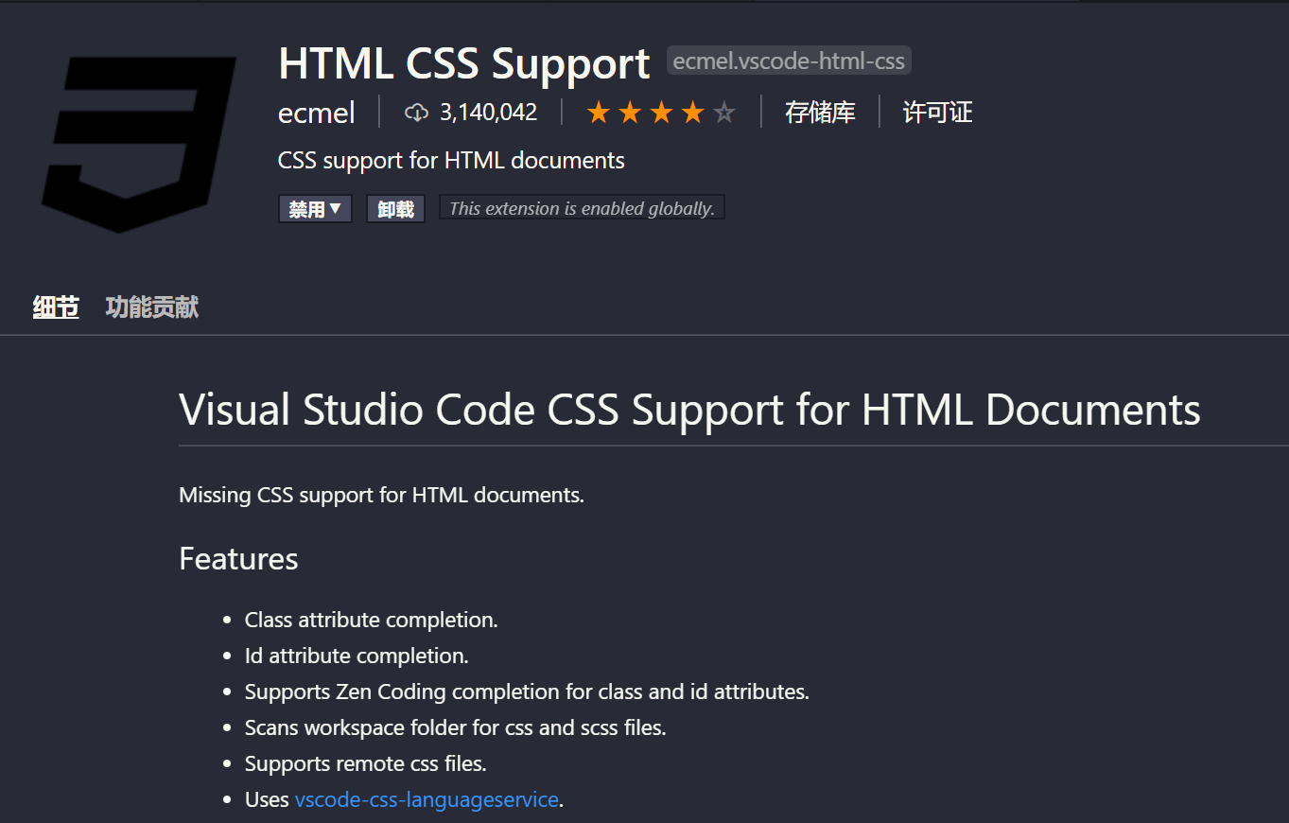Image resolution: width=1289 pixels, height=823 pixels.
Task: Click 'Scans workspace folder' list item
Action: coord(455,727)
